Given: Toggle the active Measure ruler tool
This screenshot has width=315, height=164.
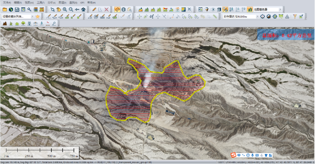Looking at the screenshot, I should [x=117, y=9].
